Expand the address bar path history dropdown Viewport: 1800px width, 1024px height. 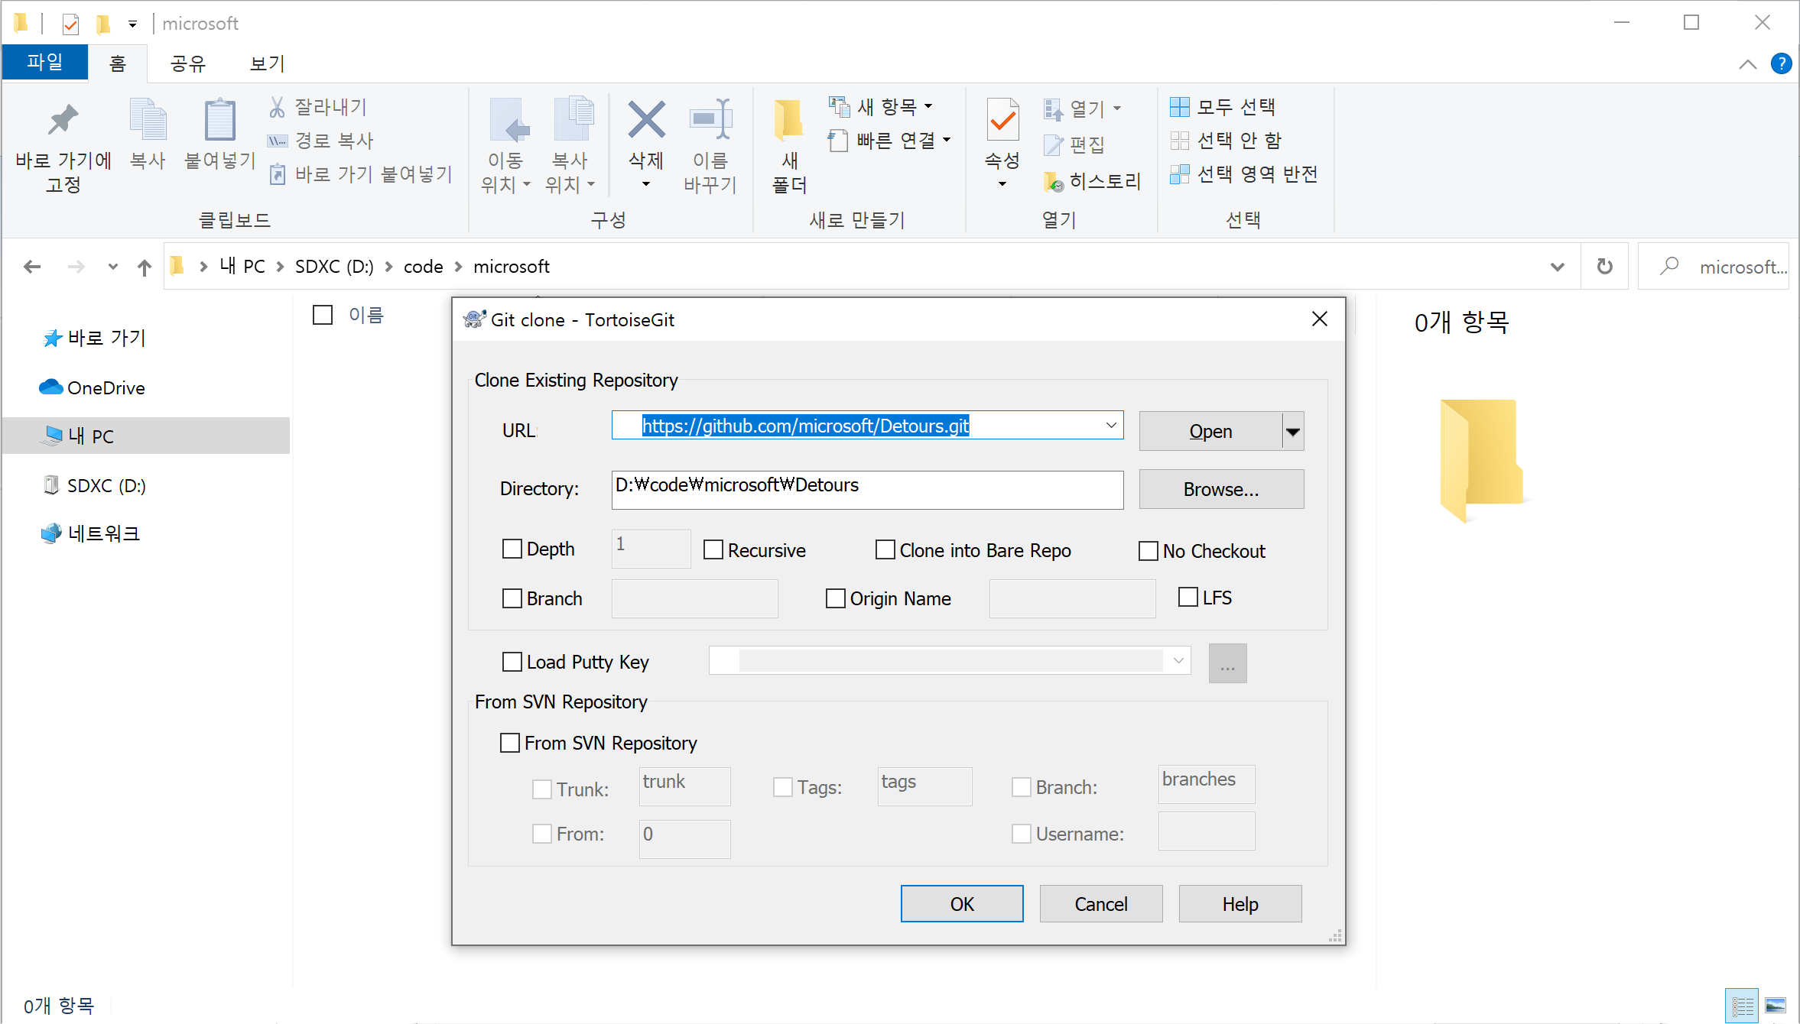(1557, 267)
